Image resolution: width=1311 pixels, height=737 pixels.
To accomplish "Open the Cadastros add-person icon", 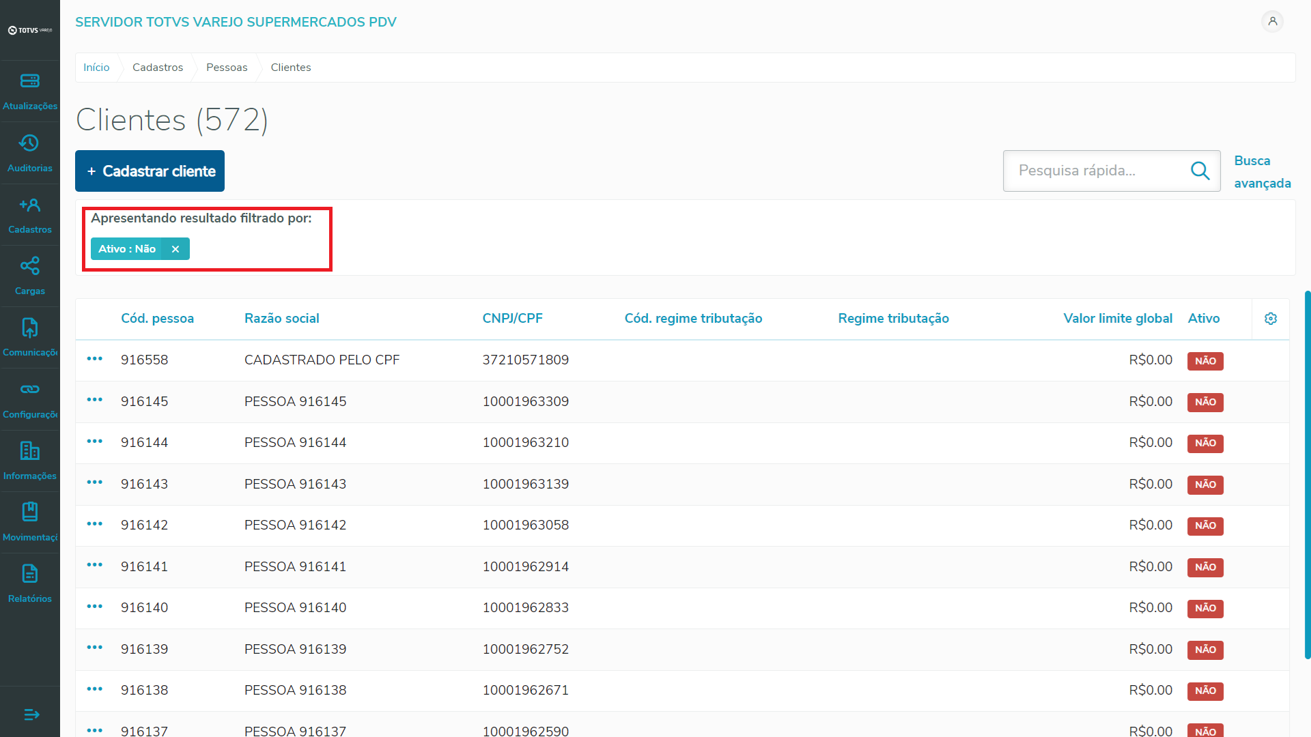I will 29,205.
